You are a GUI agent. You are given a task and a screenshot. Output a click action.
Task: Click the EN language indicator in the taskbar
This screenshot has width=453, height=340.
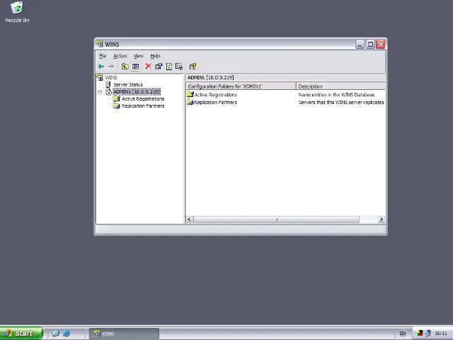tap(403, 334)
